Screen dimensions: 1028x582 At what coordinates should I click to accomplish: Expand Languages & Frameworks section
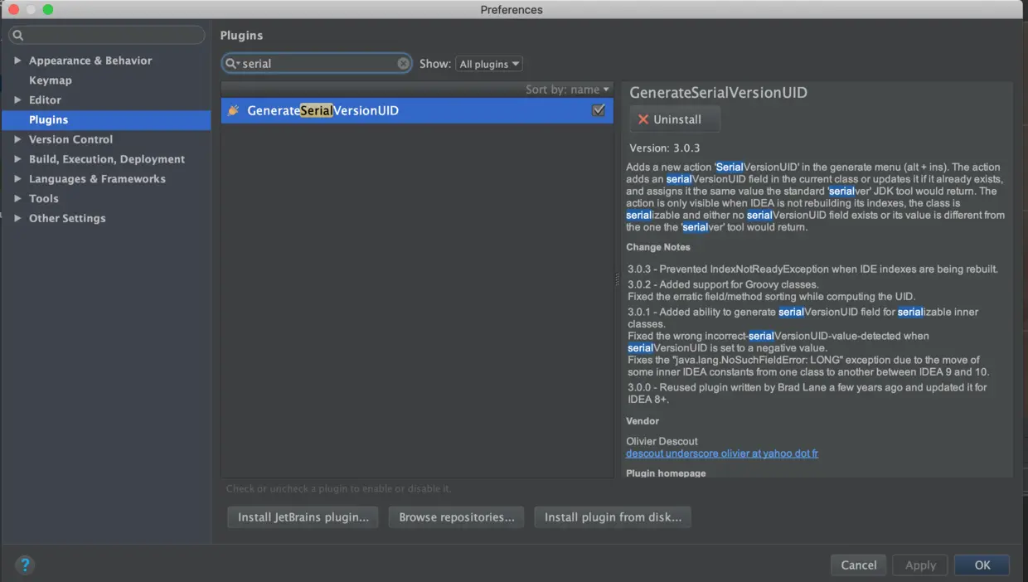click(x=17, y=179)
